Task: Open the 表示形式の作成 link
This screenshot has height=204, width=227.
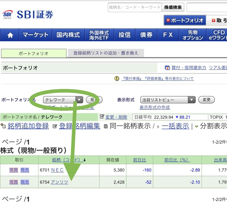Action: tap(155, 107)
